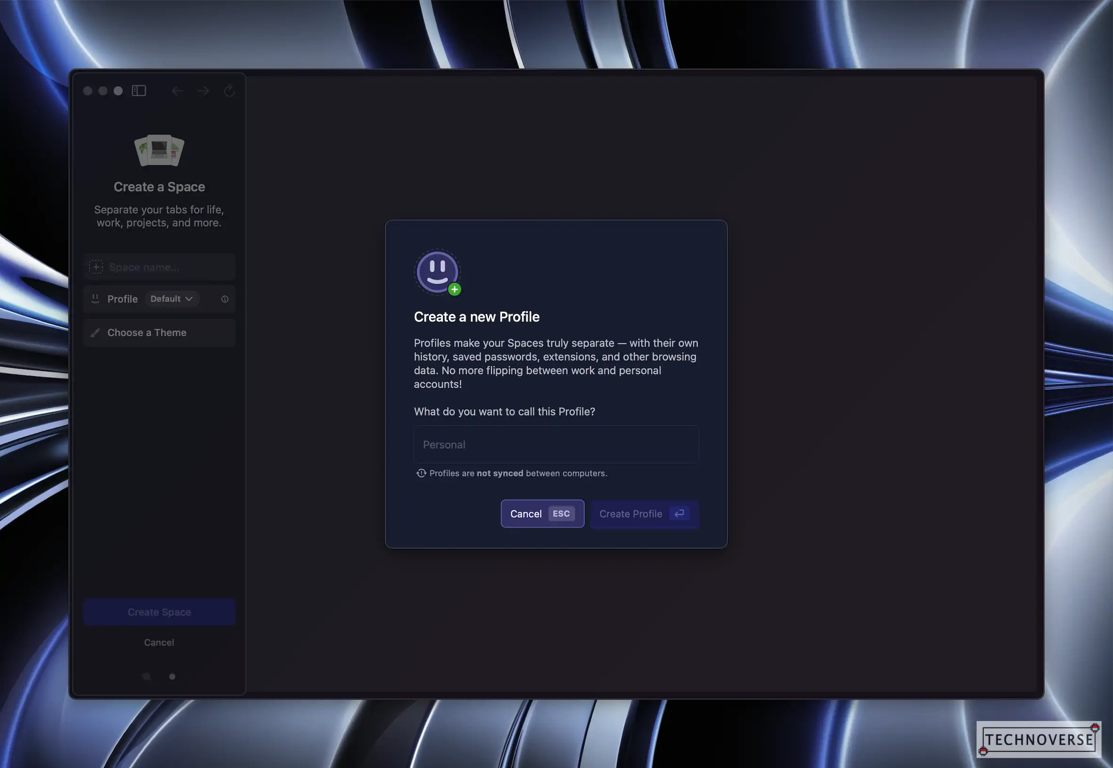1113x768 pixels.
Task: Cancel the new Profile dialog
Action: (543, 514)
